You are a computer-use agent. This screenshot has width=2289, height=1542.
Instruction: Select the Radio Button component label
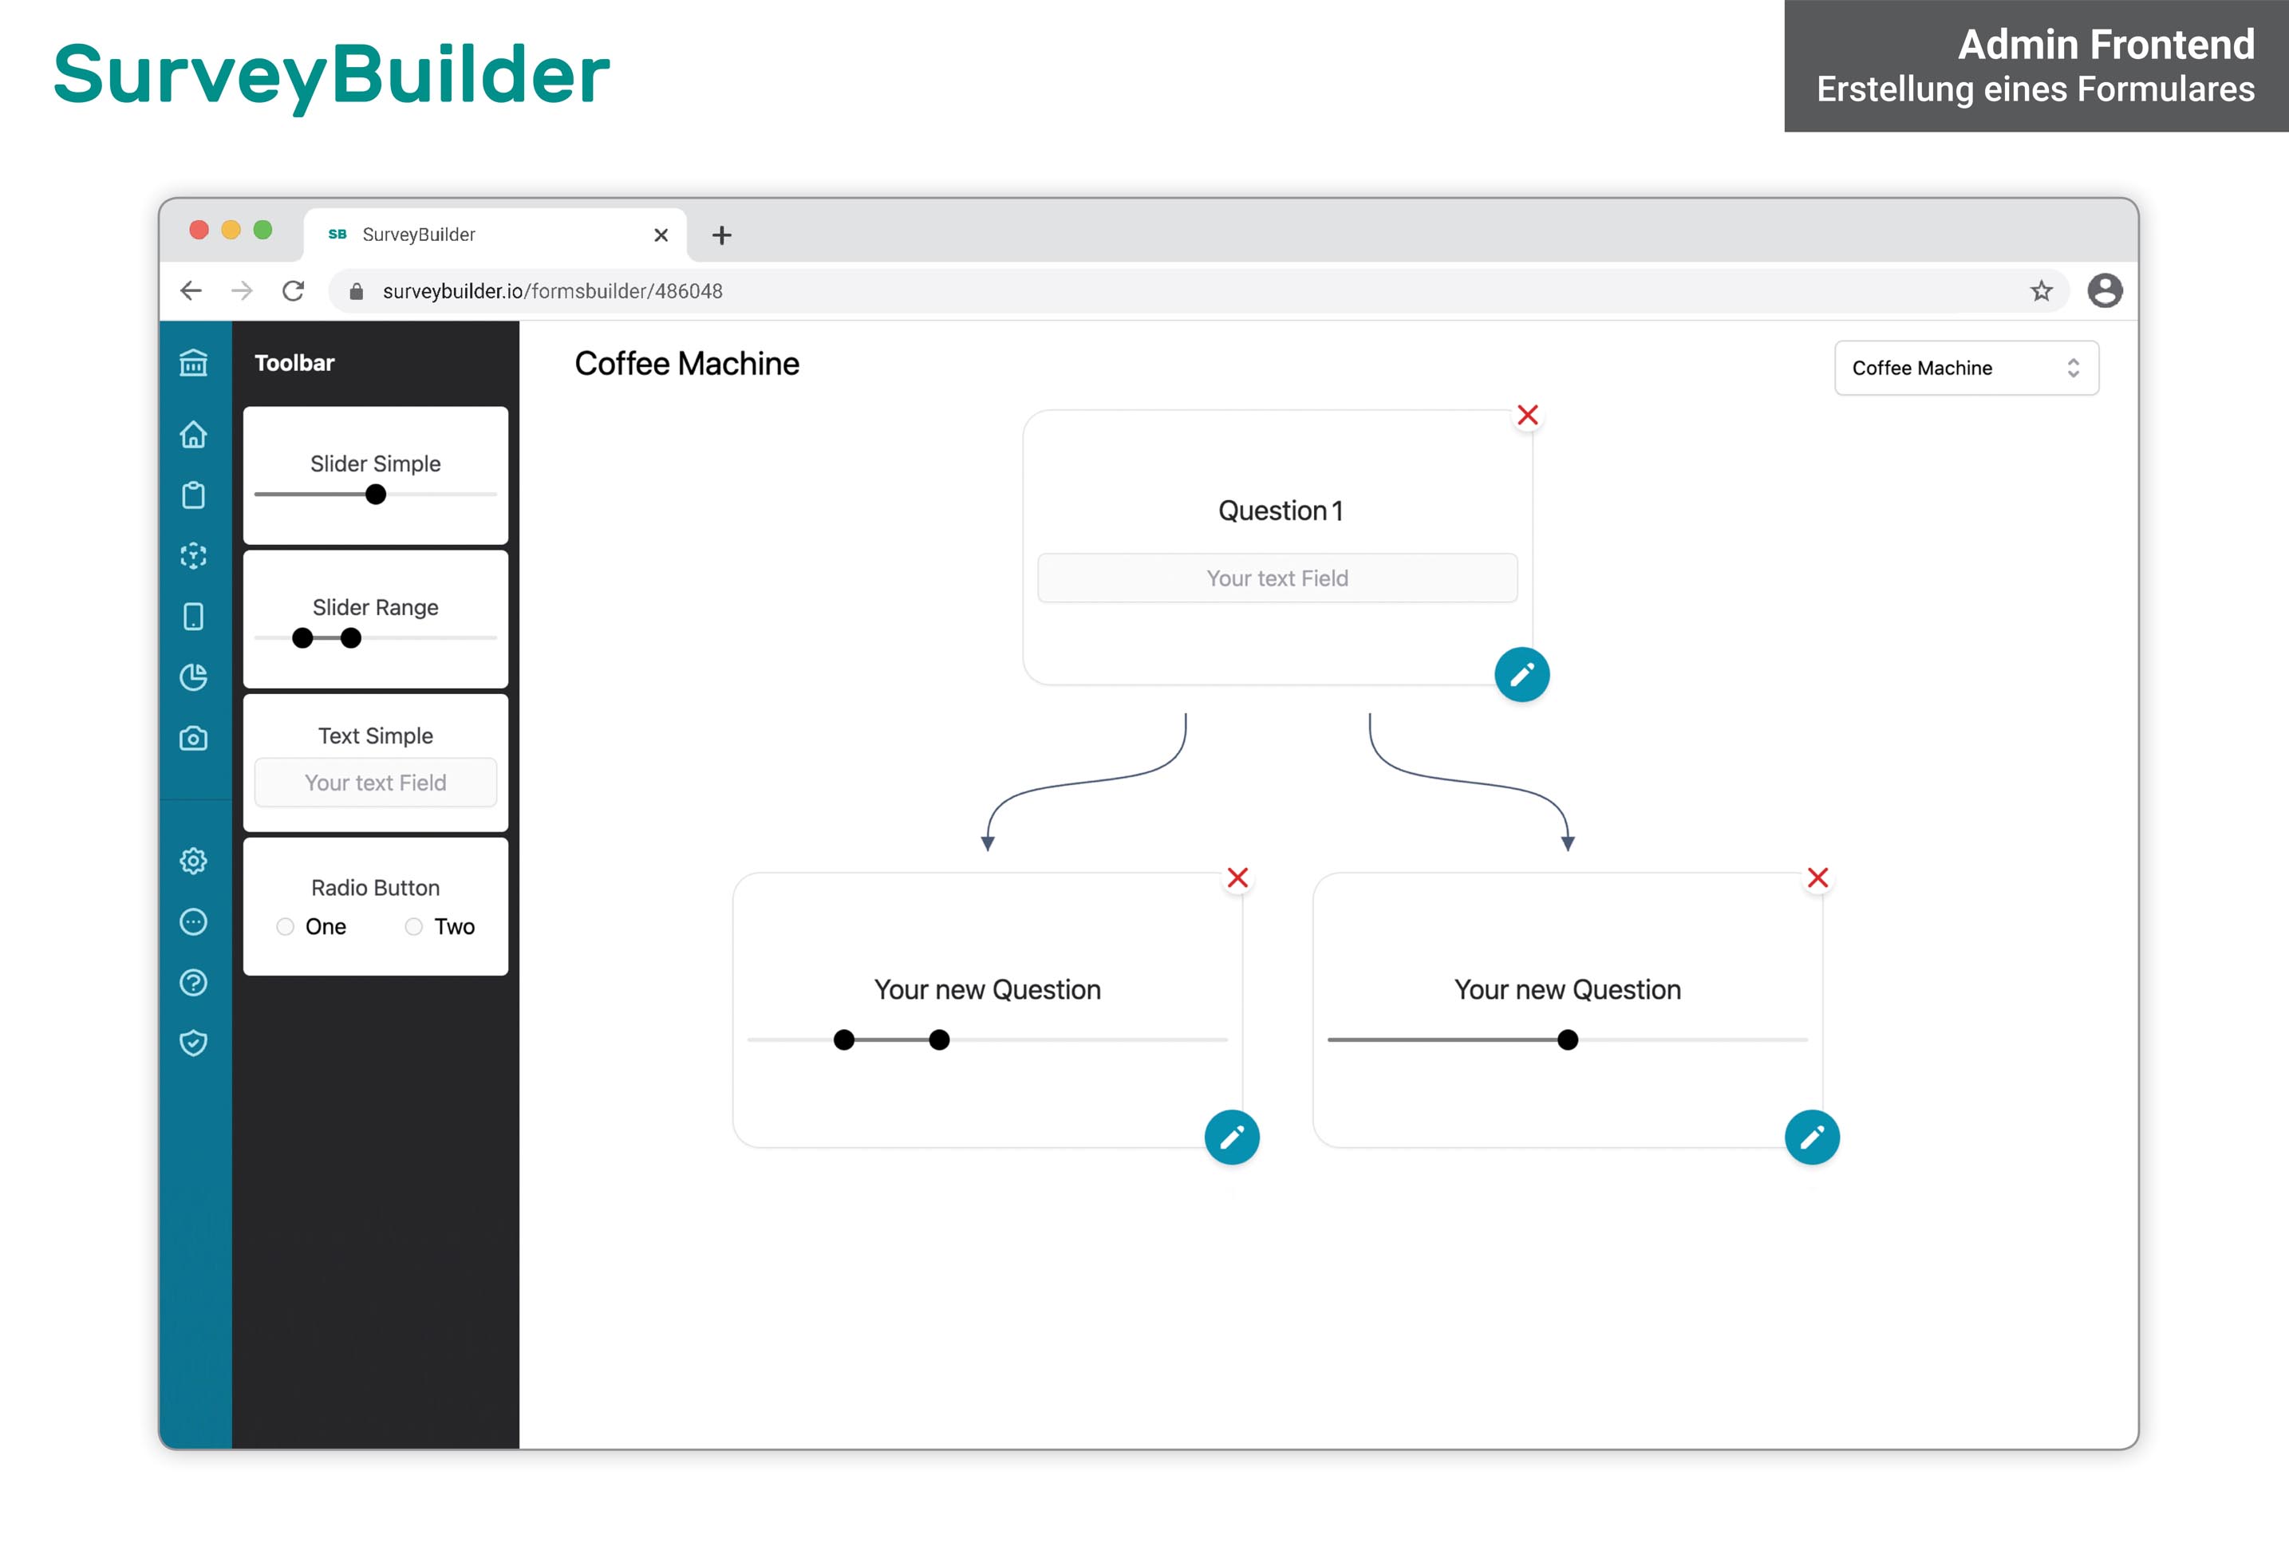376,888
